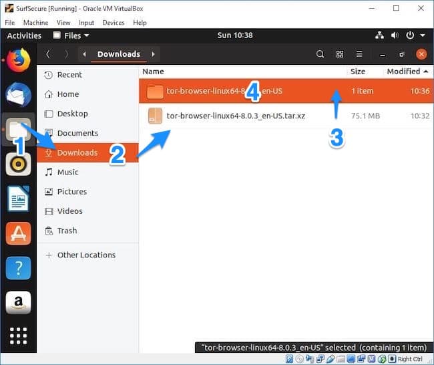Click the network status icon in top bar
Screen dimensions: 434x365
(379, 35)
